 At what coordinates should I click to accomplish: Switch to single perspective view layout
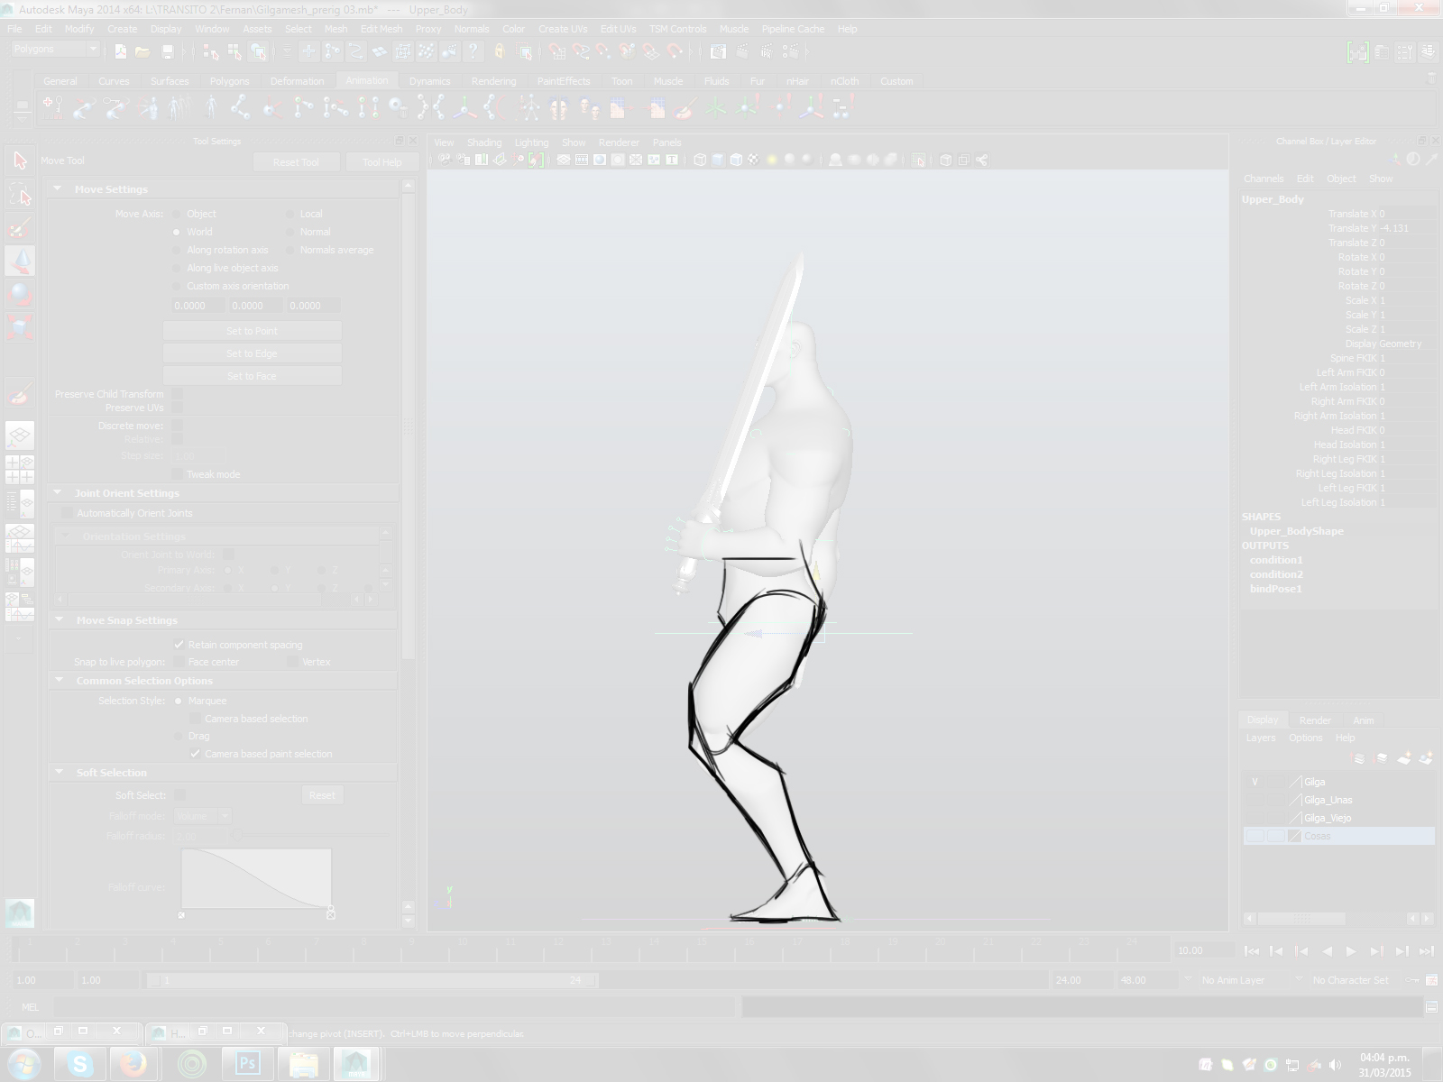click(x=20, y=436)
